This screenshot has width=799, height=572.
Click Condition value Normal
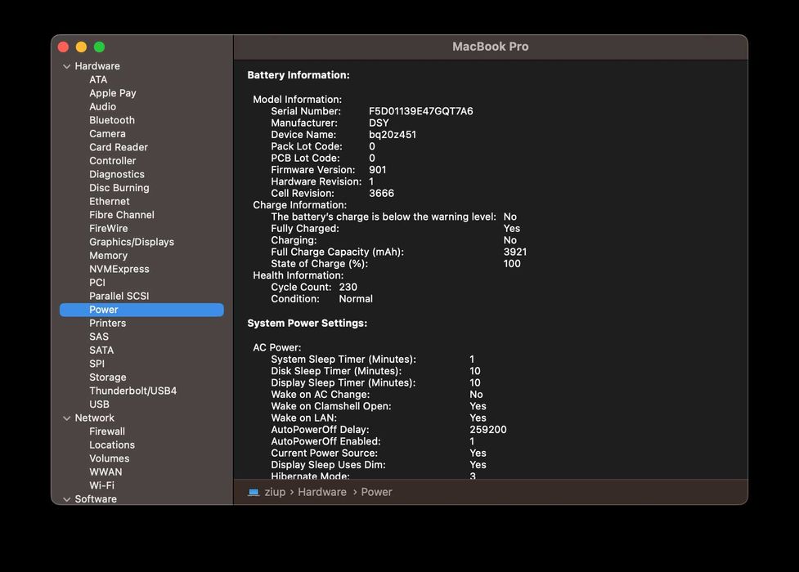[x=356, y=298]
